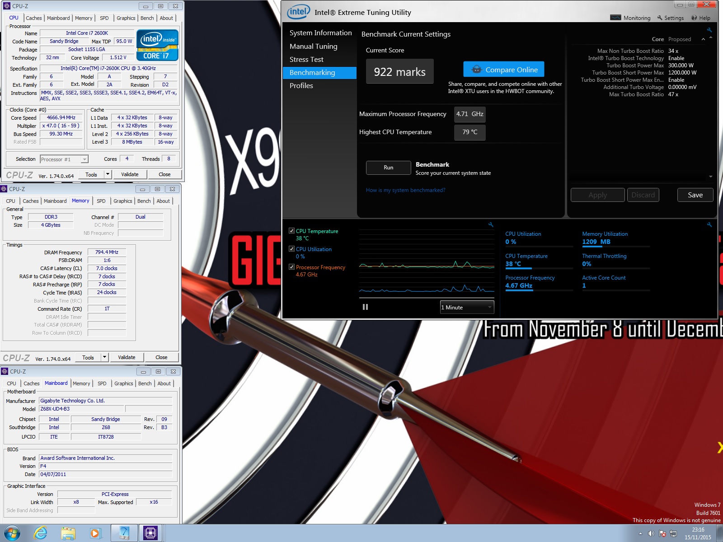723x542 pixels.
Task: Click the Intel Core i7 badge in CPU-Z
Action: 157,45
